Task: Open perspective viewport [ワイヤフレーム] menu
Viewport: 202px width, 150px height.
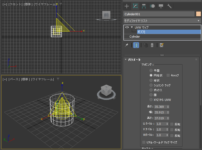Action: tap(42, 79)
